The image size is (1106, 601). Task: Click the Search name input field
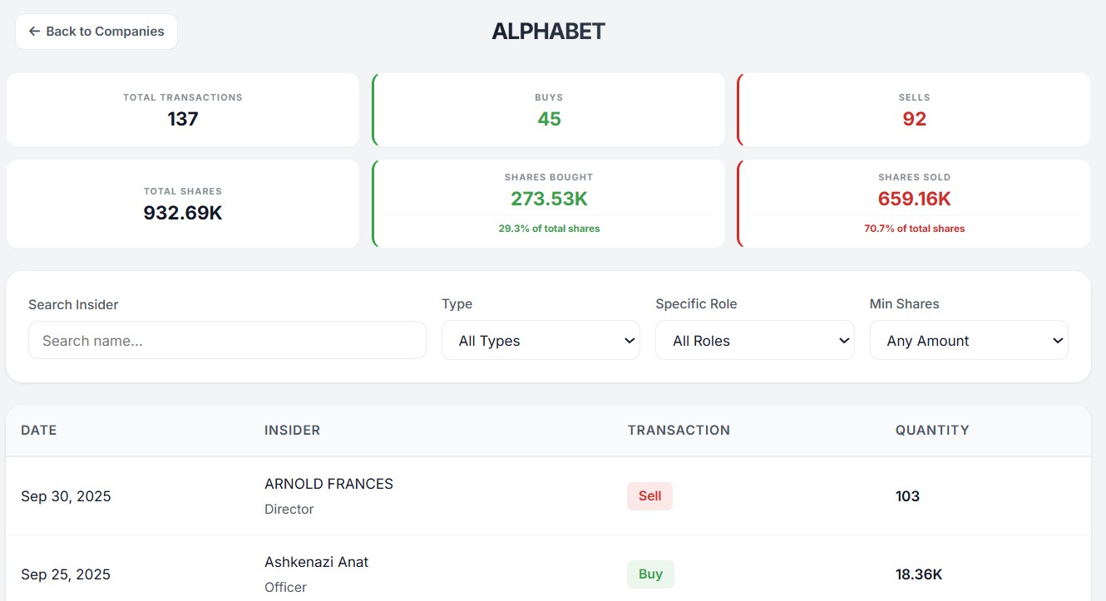[x=227, y=340]
